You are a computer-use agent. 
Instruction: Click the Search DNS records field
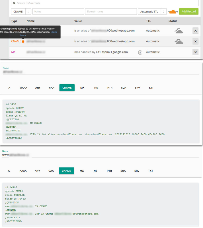pyautogui.click(x=105, y=3)
